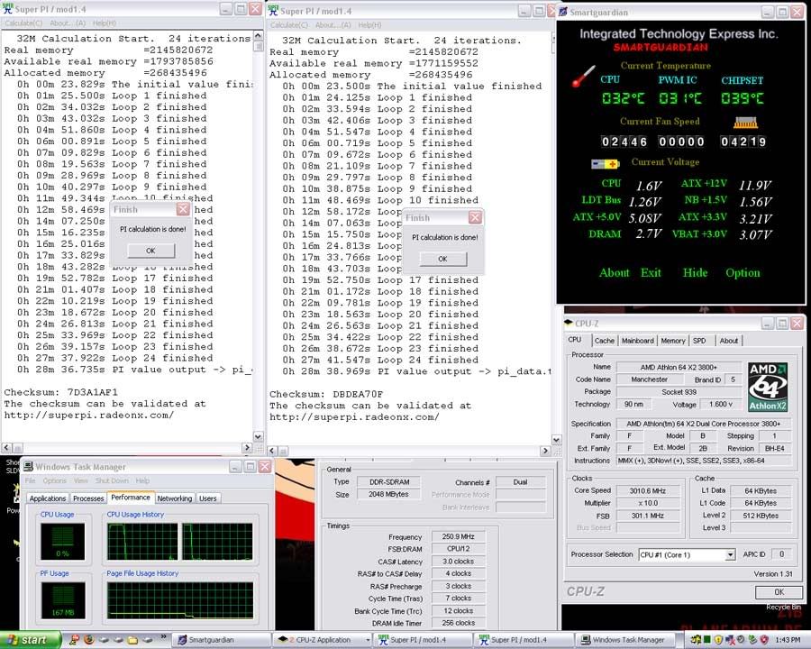
Task: Click the first Super PI taskbar button
Action: pos(424,640)
